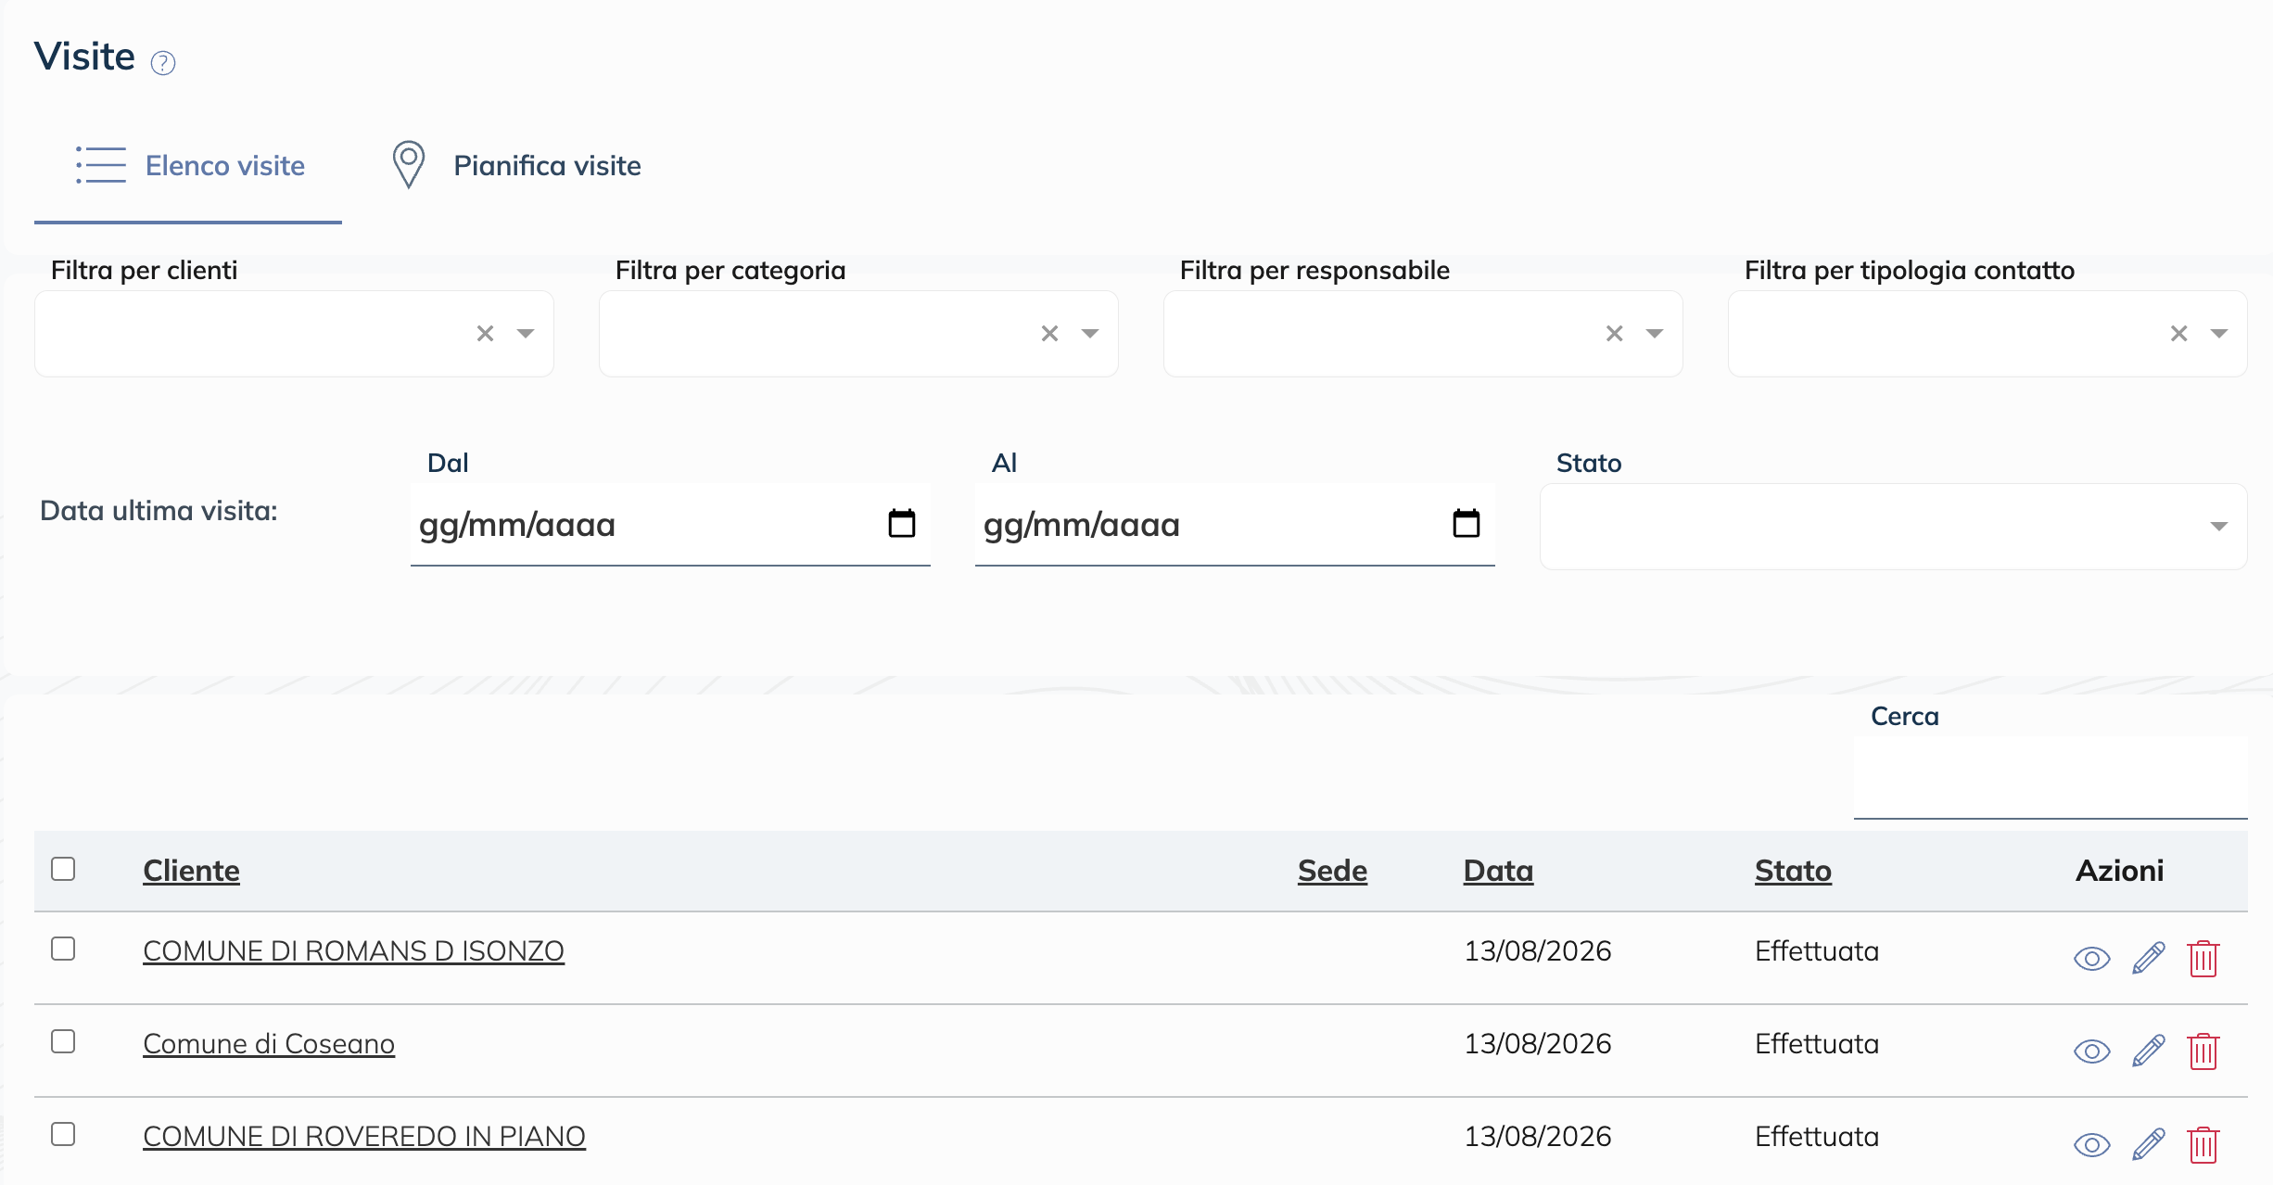Image resolution: width=2273 pixels, height=1185 pixels.
Task: Open the COMUNE DI ROVEREDO IN PIANO link
Action: (364, 1137)
